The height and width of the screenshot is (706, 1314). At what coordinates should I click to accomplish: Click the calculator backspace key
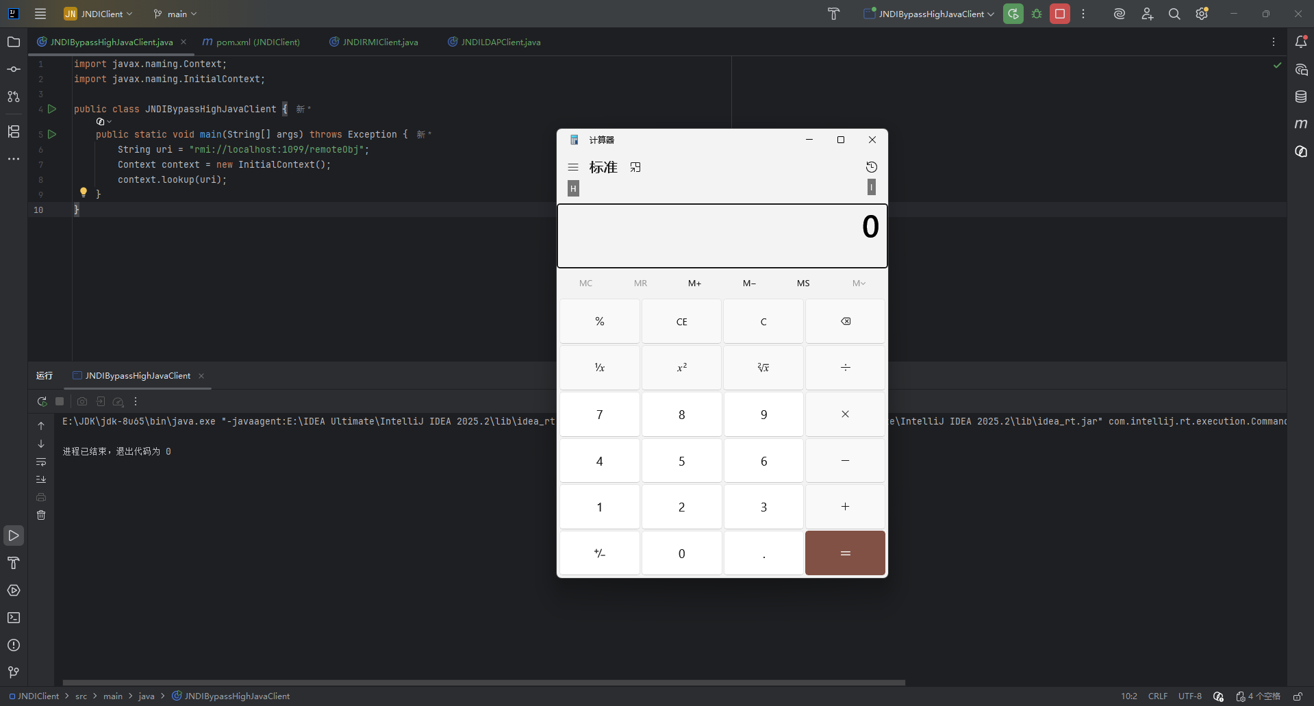coord(846,321)
